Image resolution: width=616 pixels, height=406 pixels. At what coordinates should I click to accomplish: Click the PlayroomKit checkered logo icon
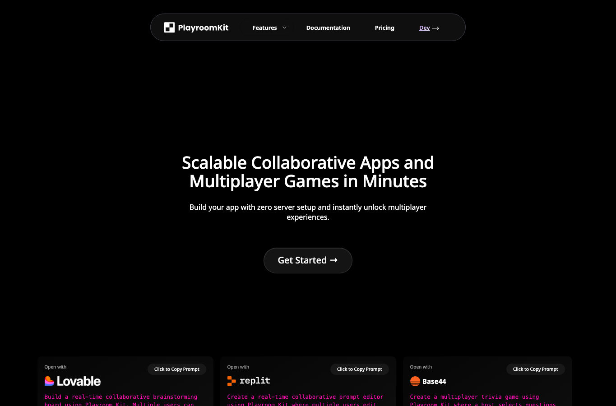[x=169, y=28]
